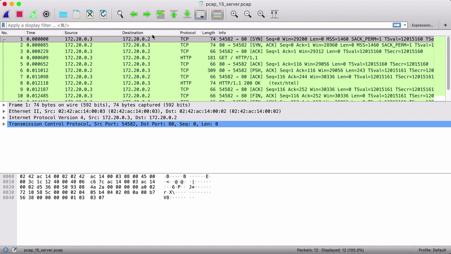Jump to the first packet

pyautogui.click(x=174, y=14)
